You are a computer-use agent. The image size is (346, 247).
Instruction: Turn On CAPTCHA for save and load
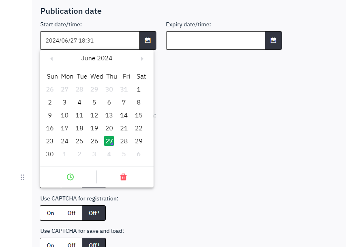pyautogui.click(x=51, y=244)
